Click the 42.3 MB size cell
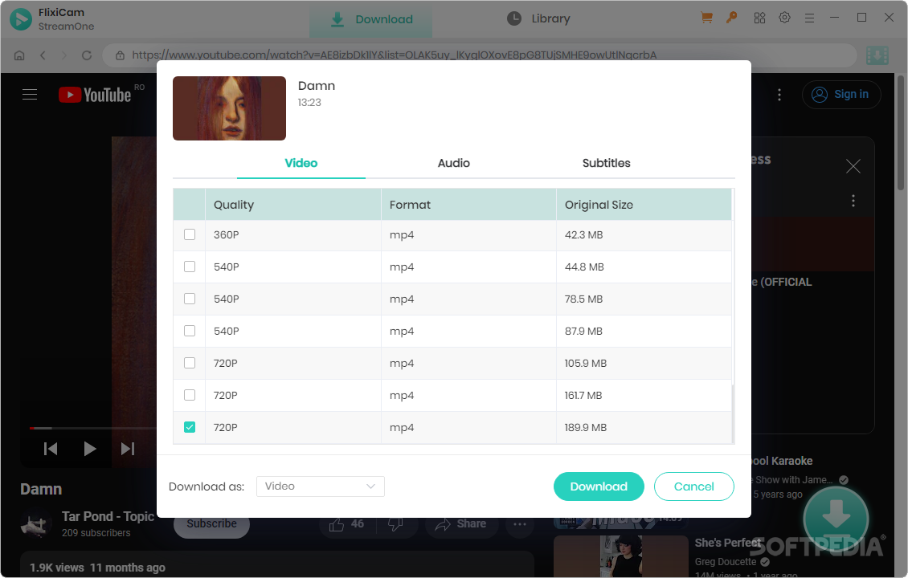 pyautogui.click(x=644, y=235)
